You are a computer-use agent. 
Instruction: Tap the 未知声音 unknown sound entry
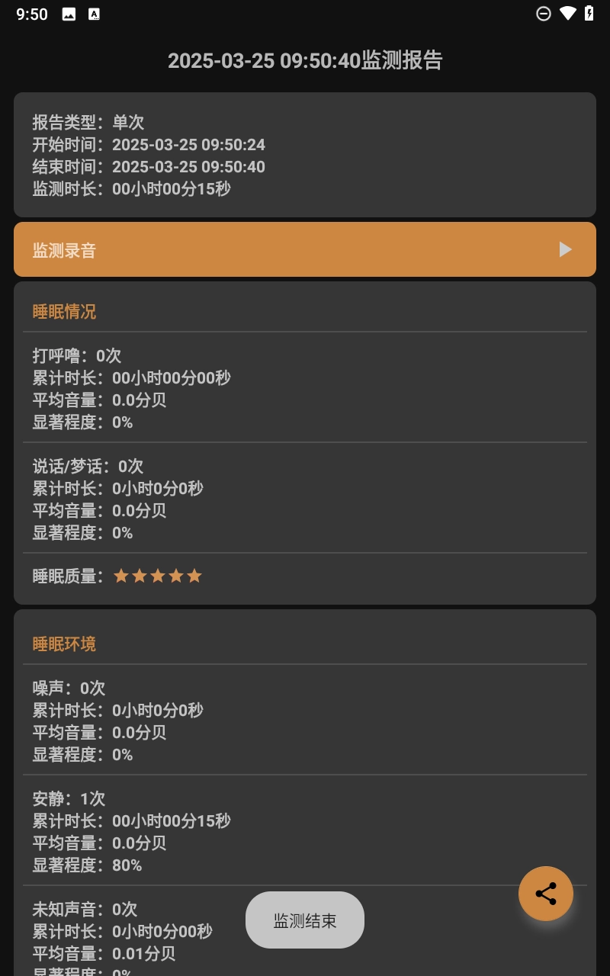click(85, 909)
